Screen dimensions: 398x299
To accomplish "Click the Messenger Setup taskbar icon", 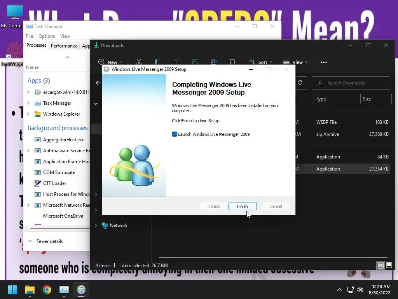I will point(81,290).
